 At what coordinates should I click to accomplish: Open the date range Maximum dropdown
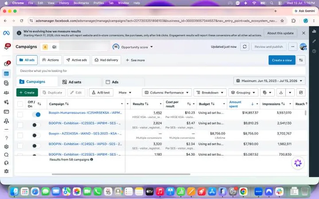click(269, 81)
